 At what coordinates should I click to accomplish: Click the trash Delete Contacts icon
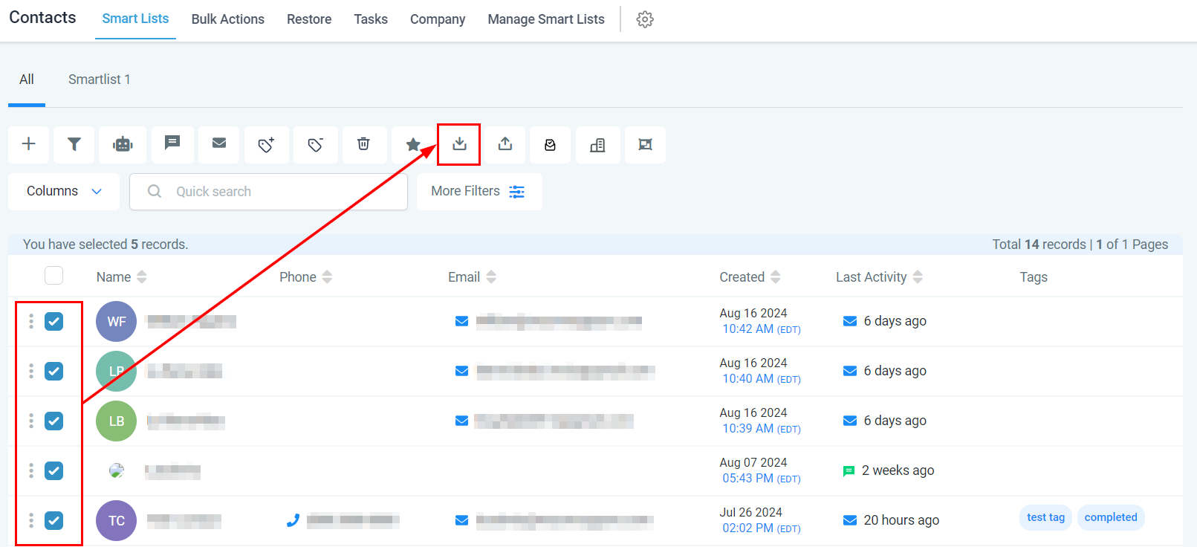pos(363,144)
